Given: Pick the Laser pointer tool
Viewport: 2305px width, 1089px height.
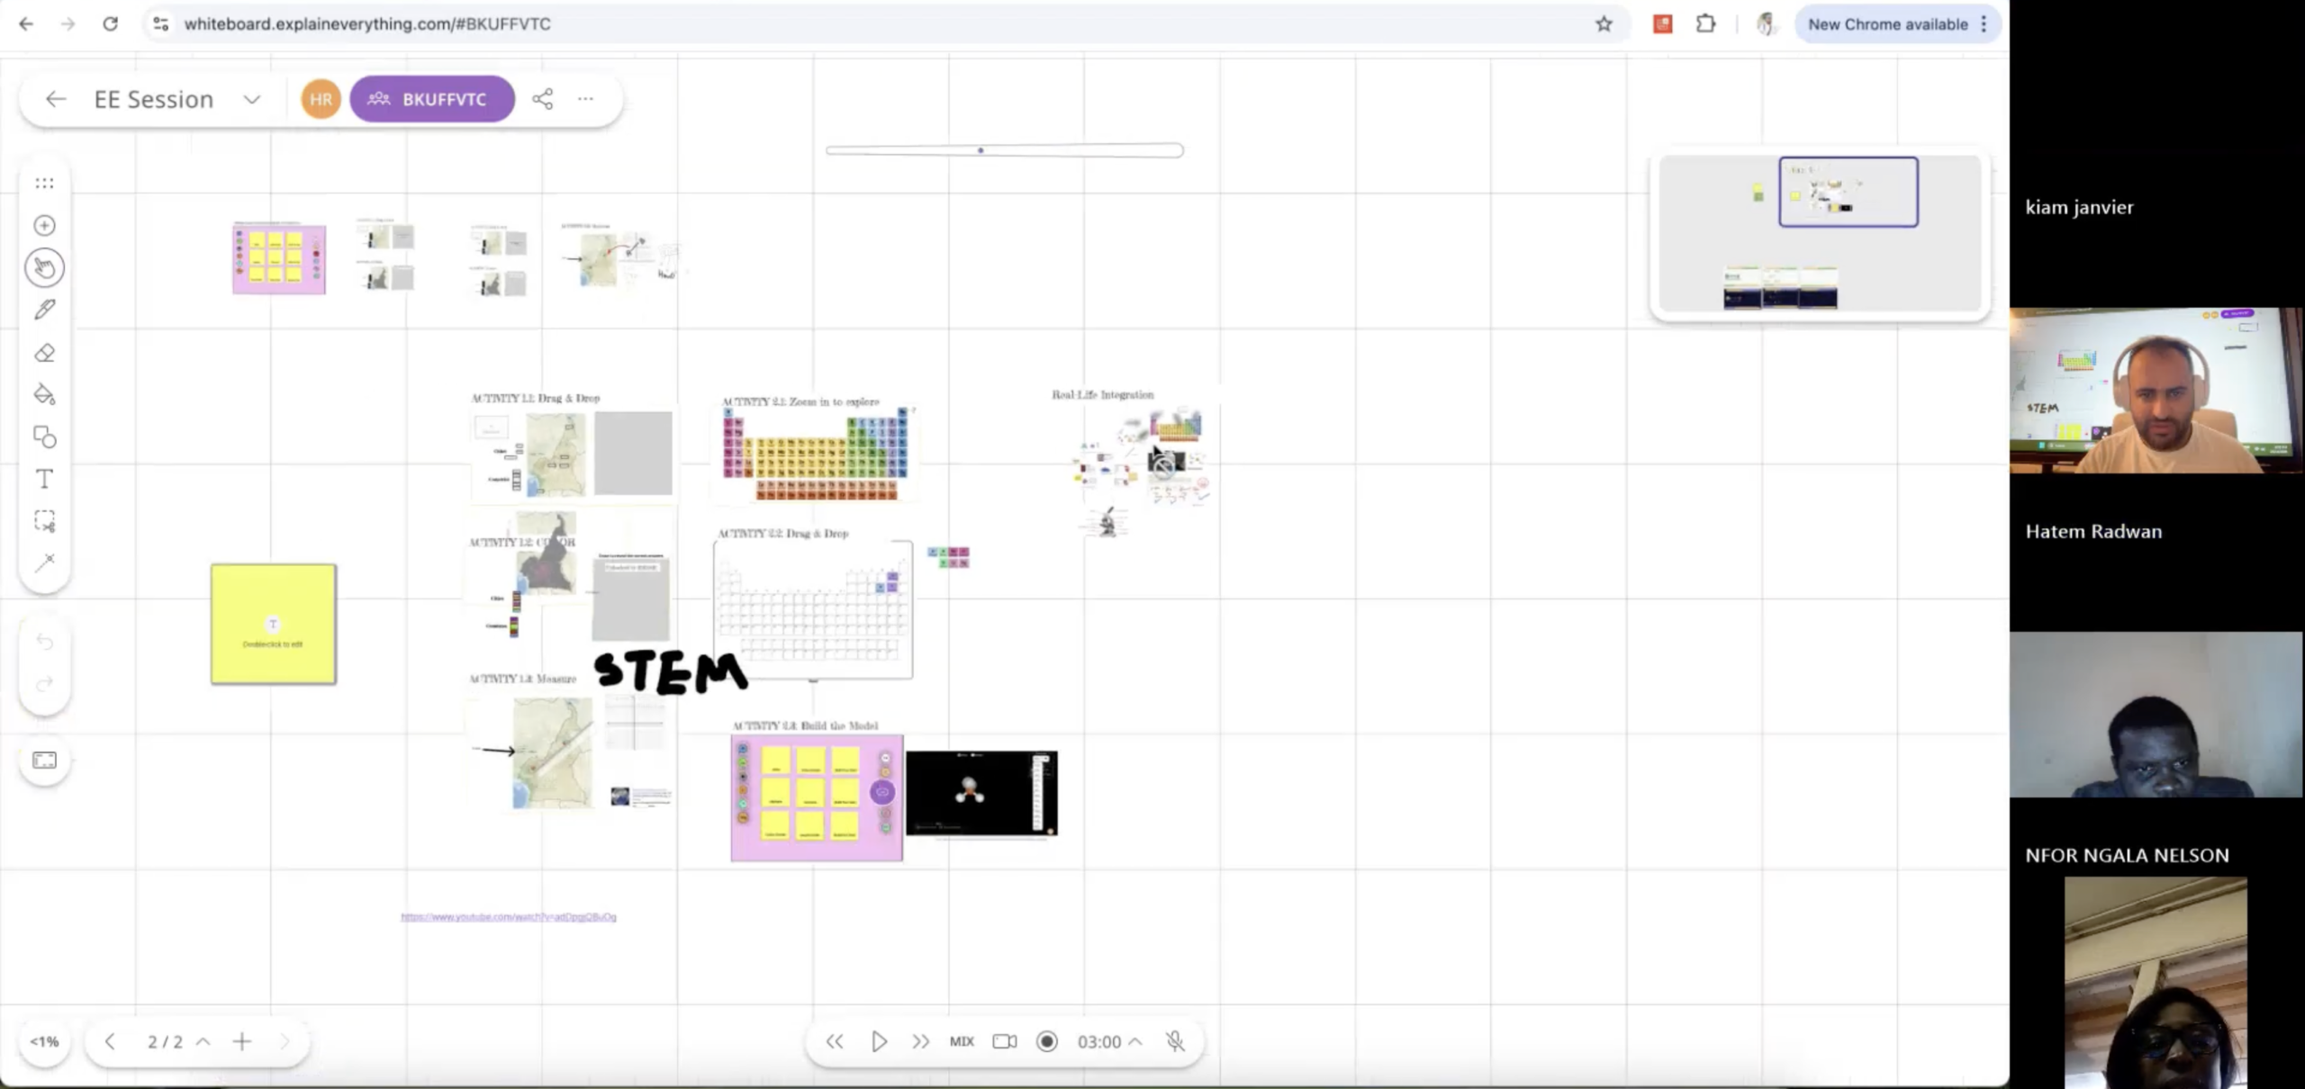Looking at the screenshot, I should (44, 563).
